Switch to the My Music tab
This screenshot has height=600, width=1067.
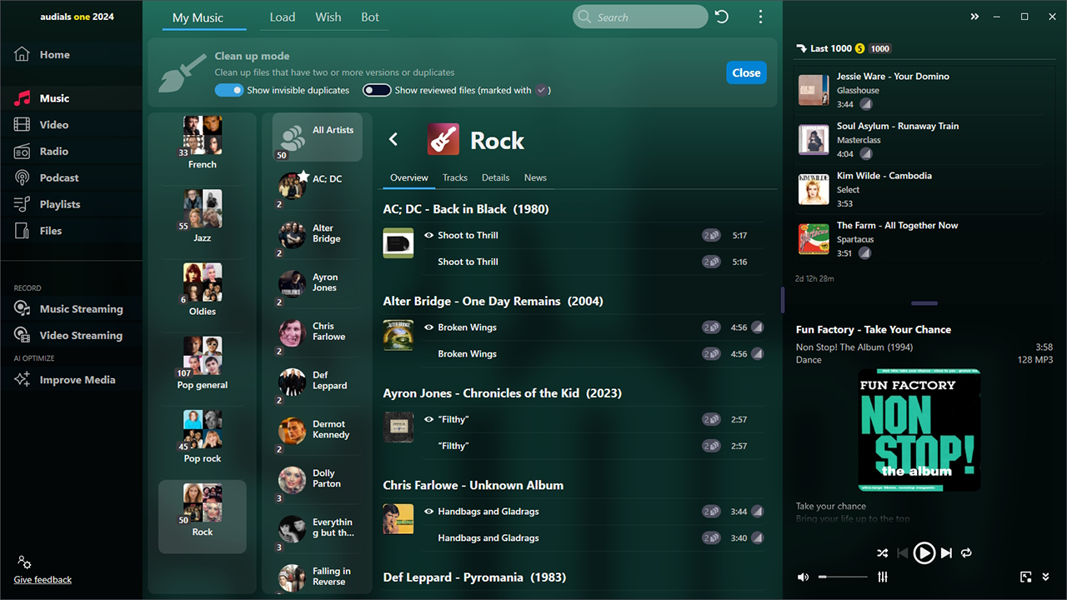point(198,17)
